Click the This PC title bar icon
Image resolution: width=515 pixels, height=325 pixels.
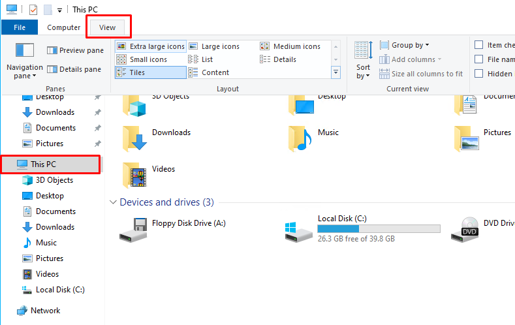pyautogui.click(x=12, y=9)
